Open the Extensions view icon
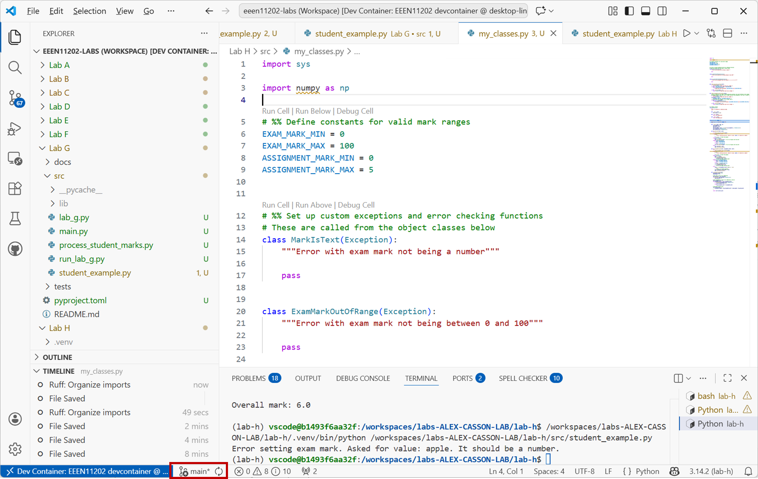Image resolution: width=758 pixels, height=479 pixels. pos(15,189)
